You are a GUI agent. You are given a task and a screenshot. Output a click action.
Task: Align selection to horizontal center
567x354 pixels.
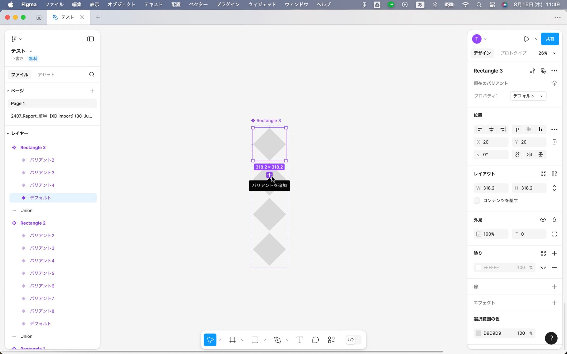(491, 129)
